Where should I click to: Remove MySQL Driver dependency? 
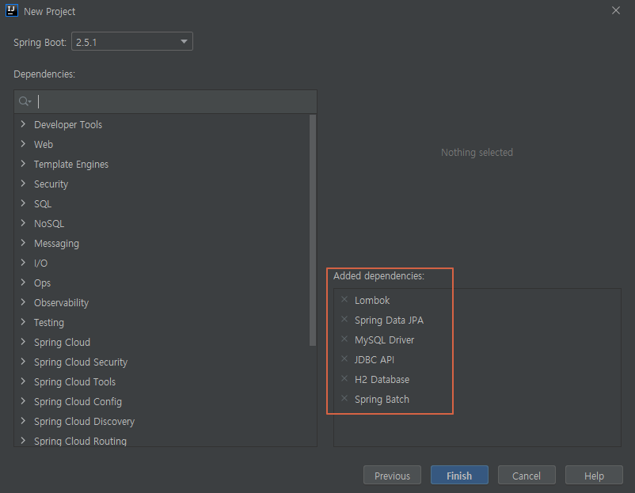(344, 339)
